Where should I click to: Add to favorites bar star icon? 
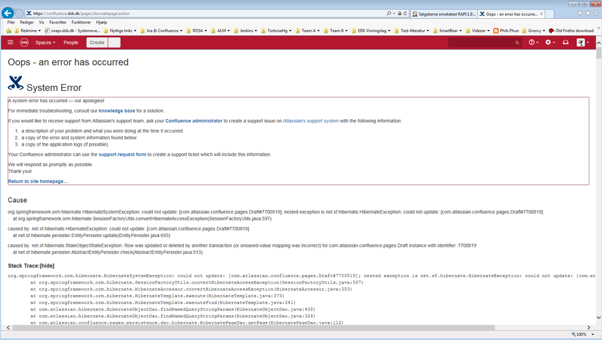pyautogui.click(x=8, y=31)
